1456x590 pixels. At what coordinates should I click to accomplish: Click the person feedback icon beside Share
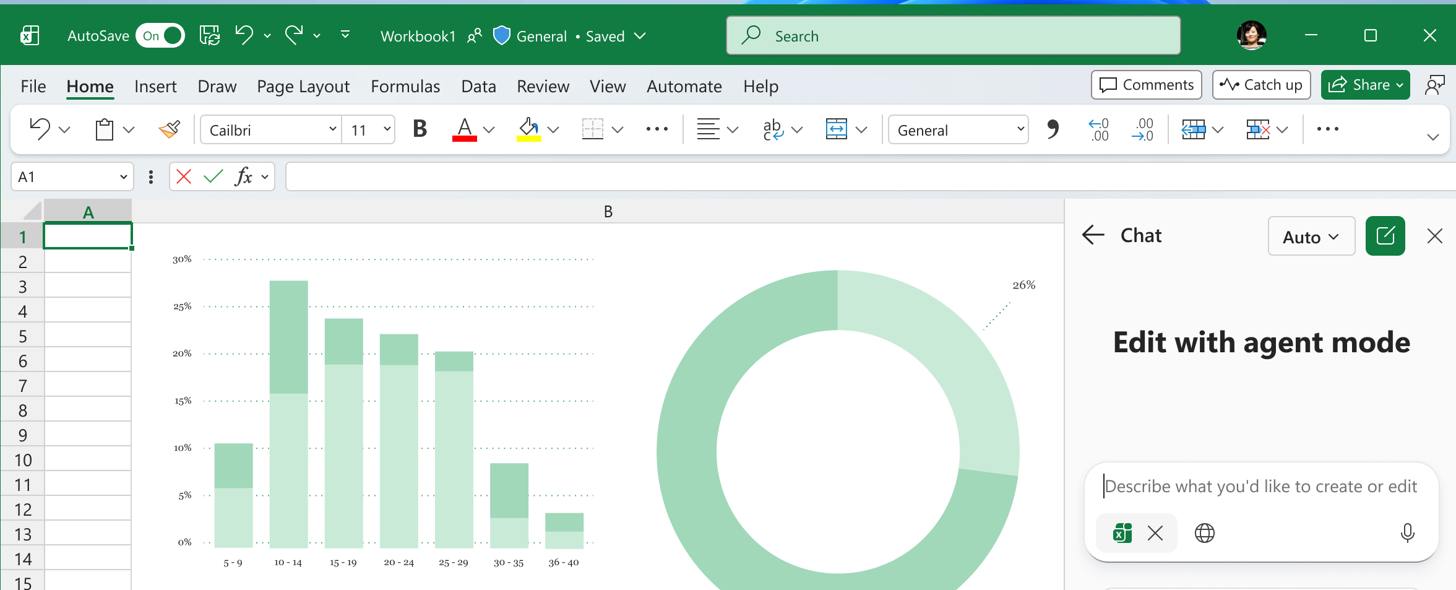pyautogui.click(x=1434, y=85)
